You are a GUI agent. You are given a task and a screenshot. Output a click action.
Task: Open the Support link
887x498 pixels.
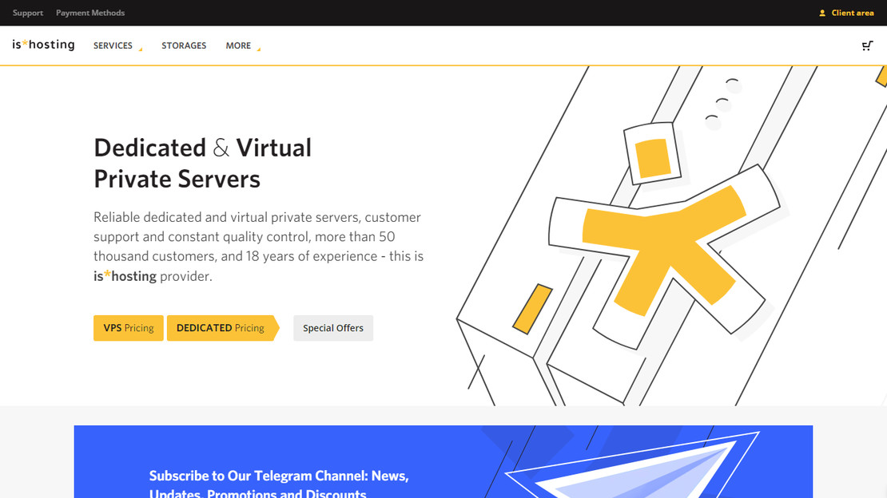28,13
